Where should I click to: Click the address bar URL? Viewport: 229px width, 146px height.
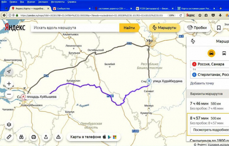pyautogui.click(x=92, y=15)
